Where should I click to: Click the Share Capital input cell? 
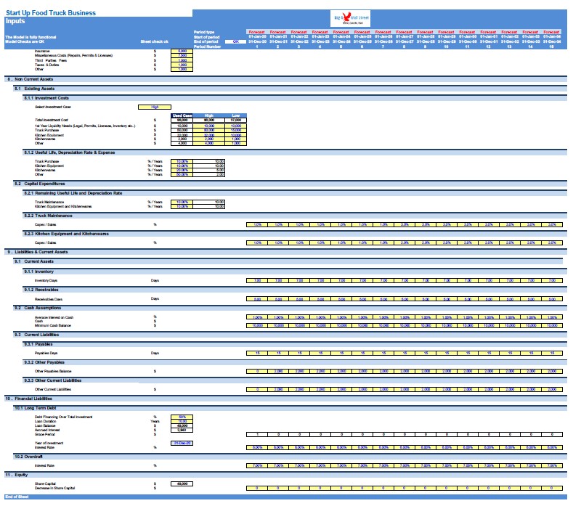click(x=182, y=483)
